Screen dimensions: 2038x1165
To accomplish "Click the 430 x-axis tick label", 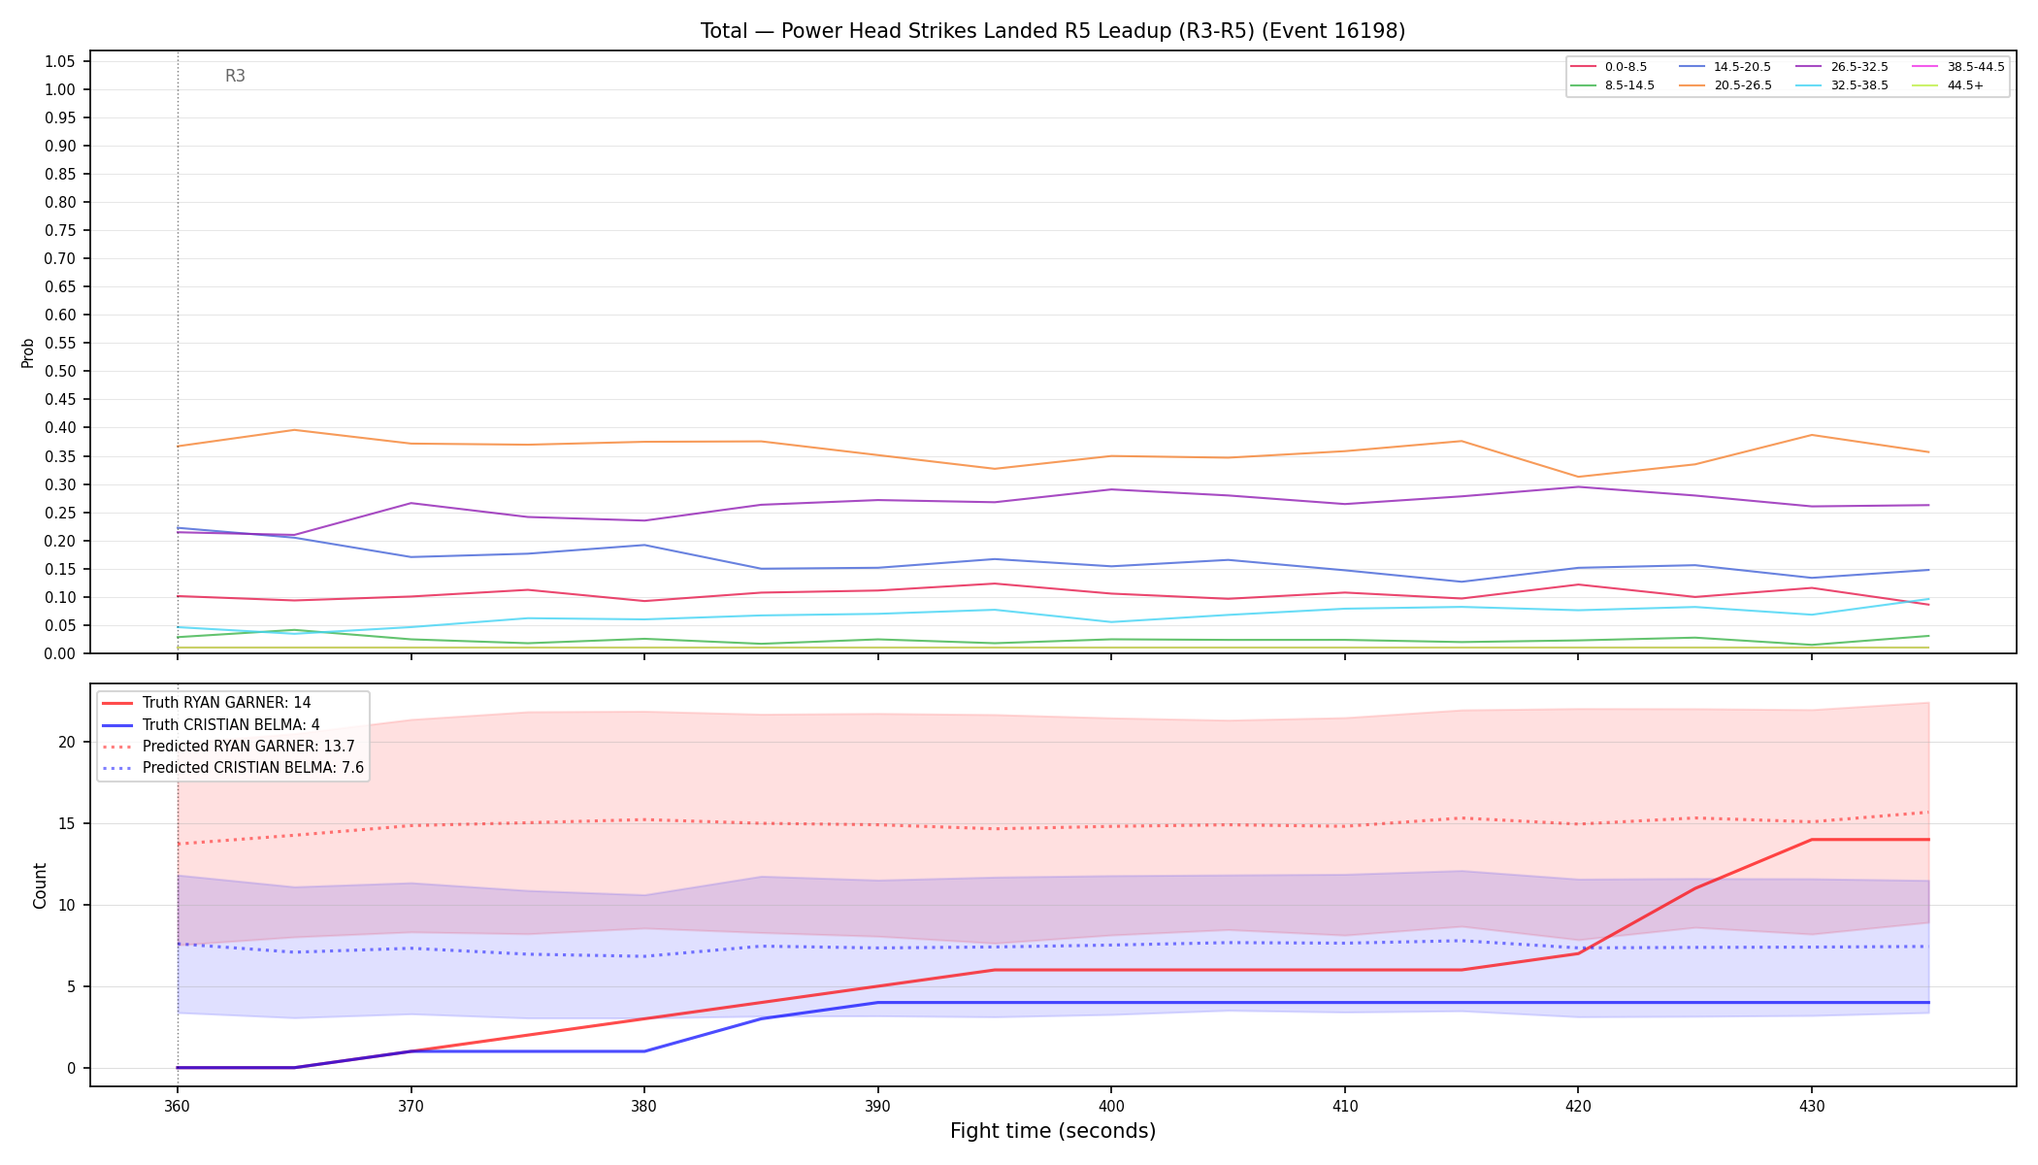I will click(1811, 1105).
